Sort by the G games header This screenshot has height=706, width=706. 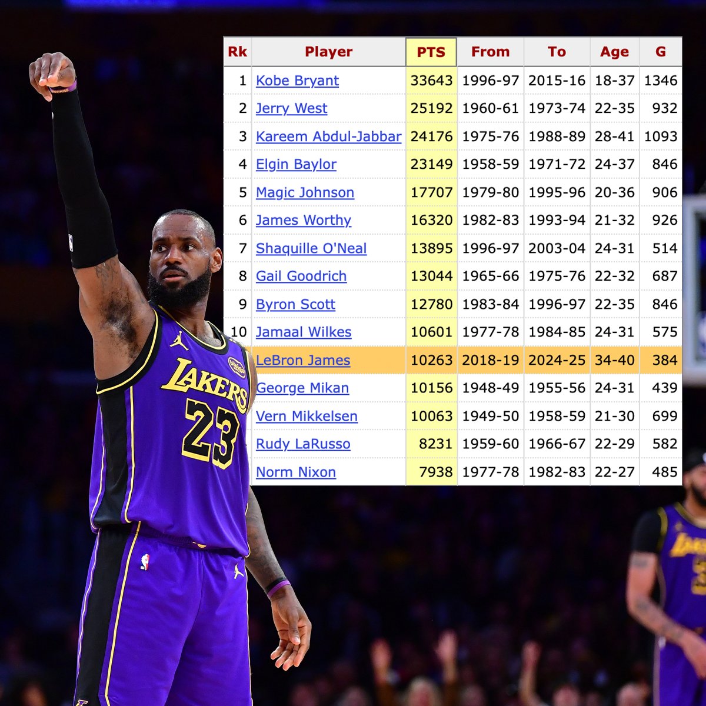[x=661, y=52]
